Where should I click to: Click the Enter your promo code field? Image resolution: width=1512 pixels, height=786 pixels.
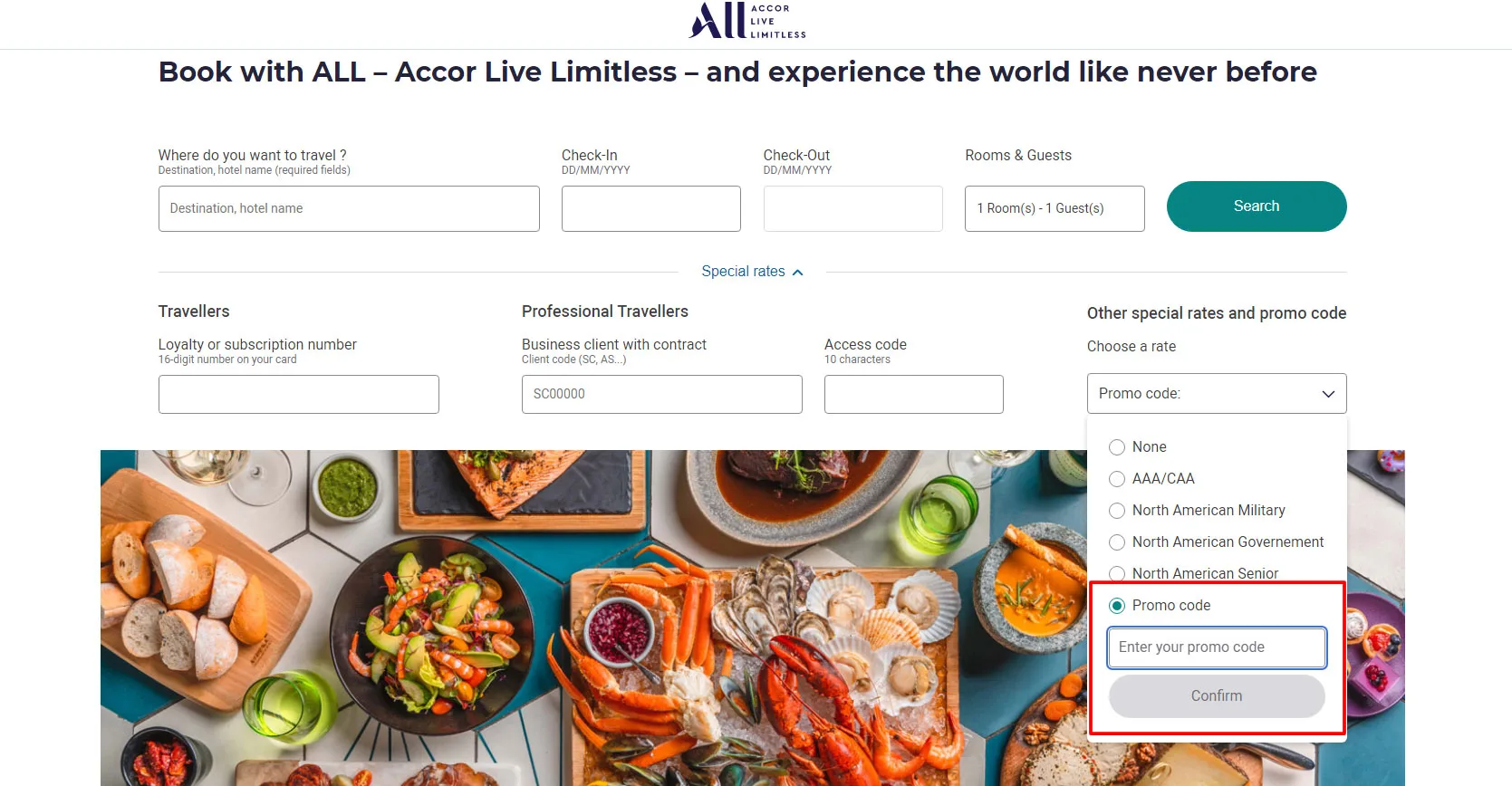point(1216,647)
